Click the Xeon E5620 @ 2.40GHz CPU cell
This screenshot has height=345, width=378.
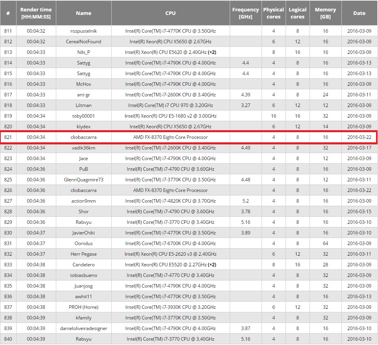170,52
